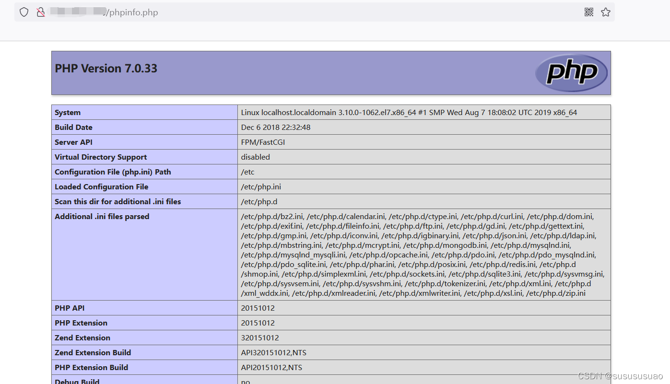Bookmark this page with the star icon

point(606,12)
